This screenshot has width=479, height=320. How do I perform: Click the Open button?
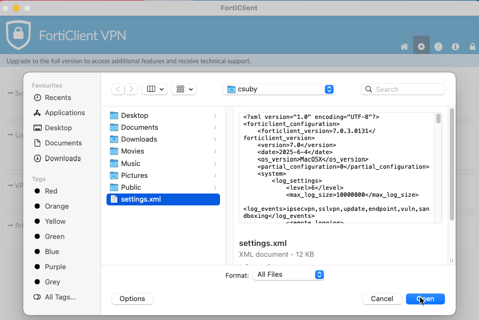click(x=425, y=298)
